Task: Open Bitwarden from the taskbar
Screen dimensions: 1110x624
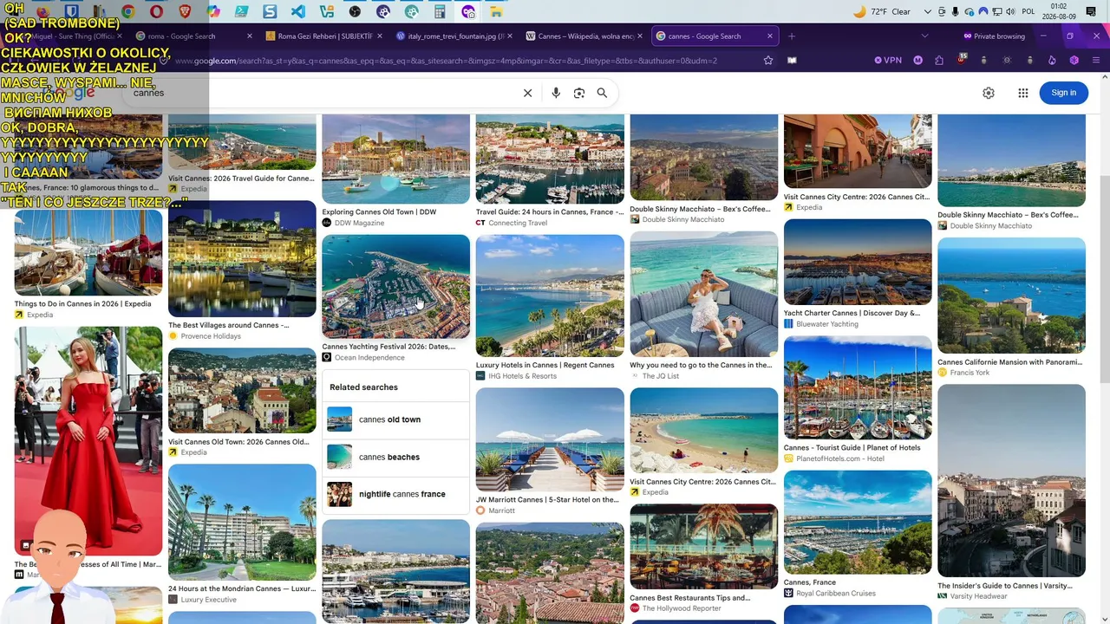Action: pyautogui.click(x=71, y=12)
